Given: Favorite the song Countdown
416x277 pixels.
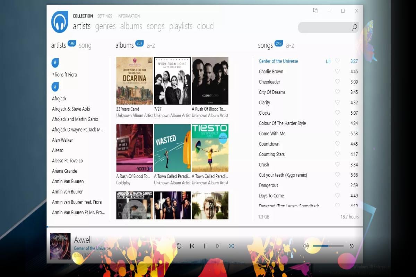Looking at the screenshot, I should point(337,144).
